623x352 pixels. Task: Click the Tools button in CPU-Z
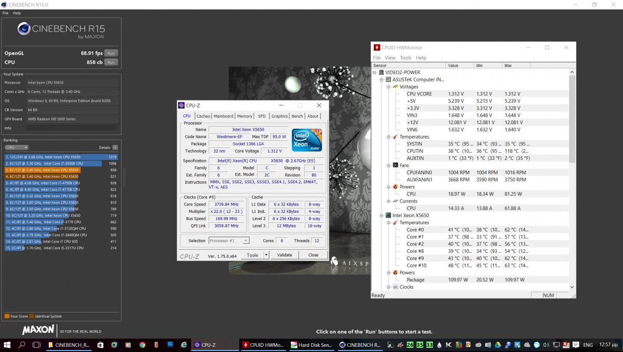coord(253,255)
